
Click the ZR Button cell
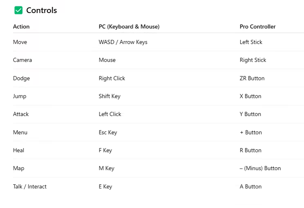tap(252, 78)
